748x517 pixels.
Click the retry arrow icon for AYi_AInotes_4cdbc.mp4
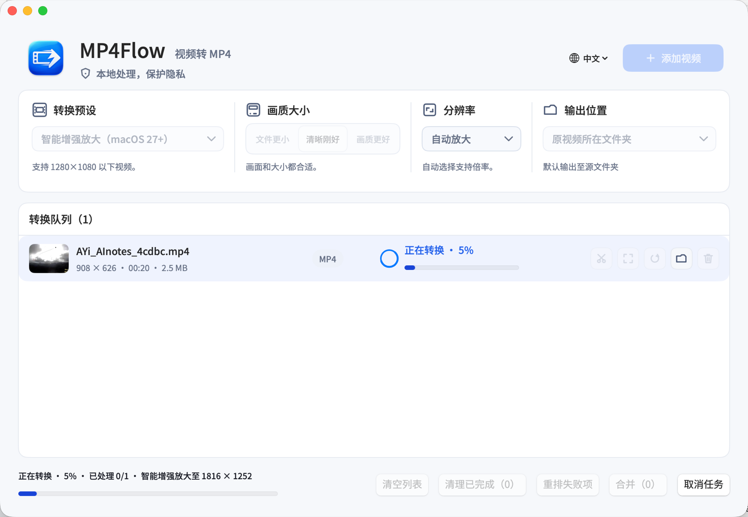pos(654,259)
